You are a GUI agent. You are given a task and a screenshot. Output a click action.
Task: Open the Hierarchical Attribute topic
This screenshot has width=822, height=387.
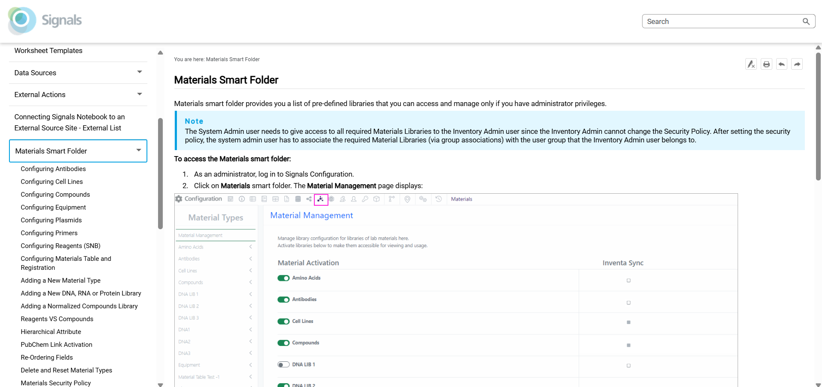click(x=51, y=332)
